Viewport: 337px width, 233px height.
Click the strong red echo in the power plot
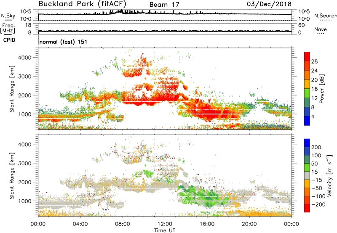[150, 100]
